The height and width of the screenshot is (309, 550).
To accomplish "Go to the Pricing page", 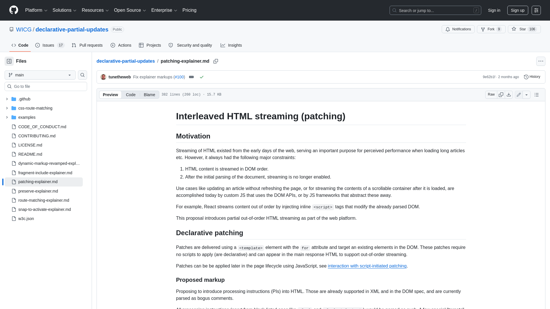I will point(189,10).
